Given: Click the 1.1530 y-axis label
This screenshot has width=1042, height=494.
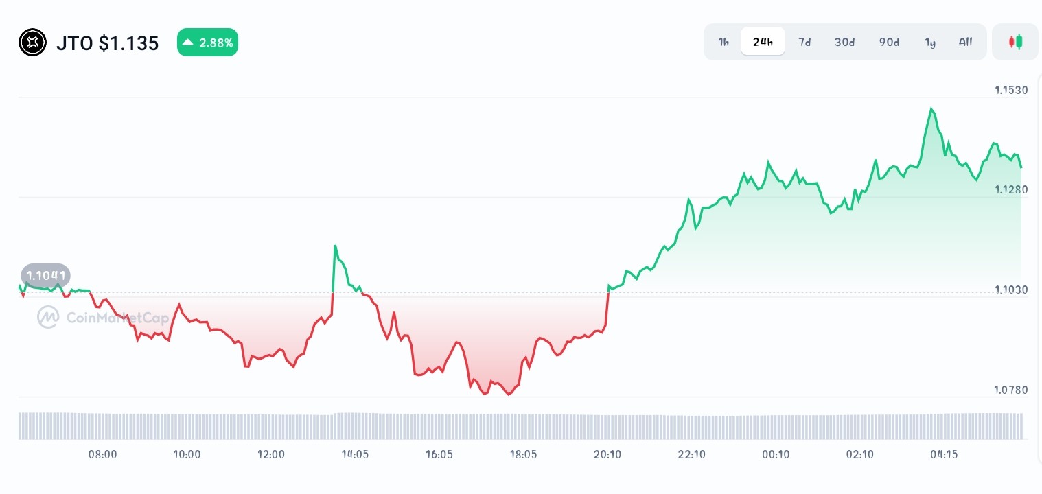Looking at the screenshot, I should tap(1011, 90).
